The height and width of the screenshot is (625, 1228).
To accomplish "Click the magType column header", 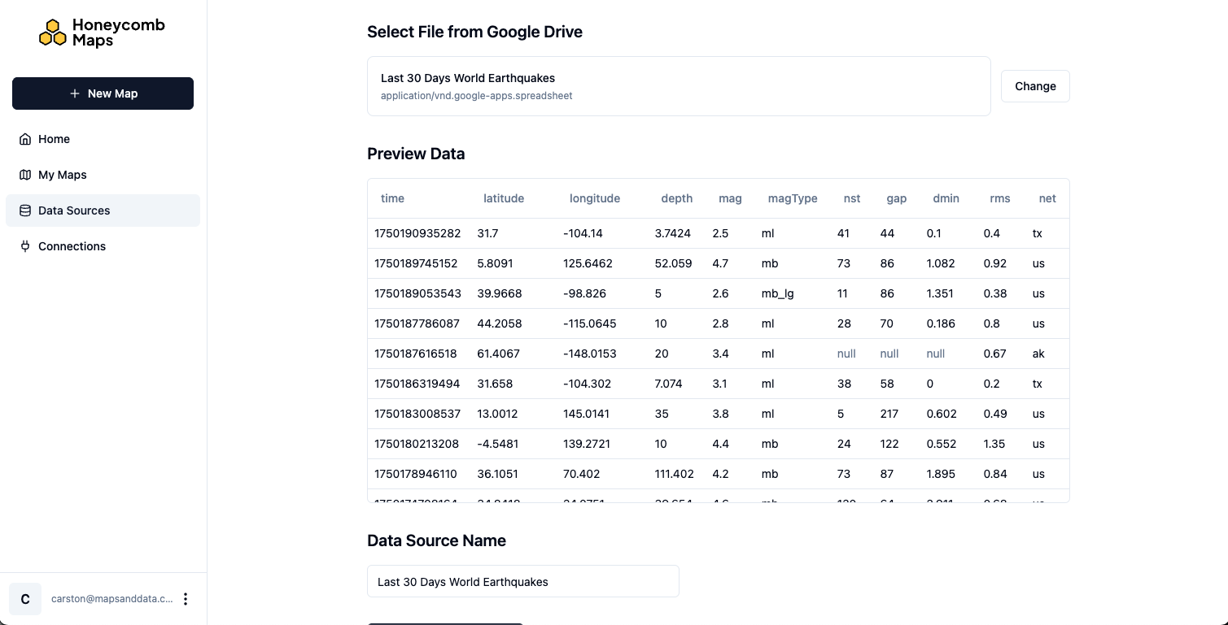I will pyautogui.click(x=793, y=198).
